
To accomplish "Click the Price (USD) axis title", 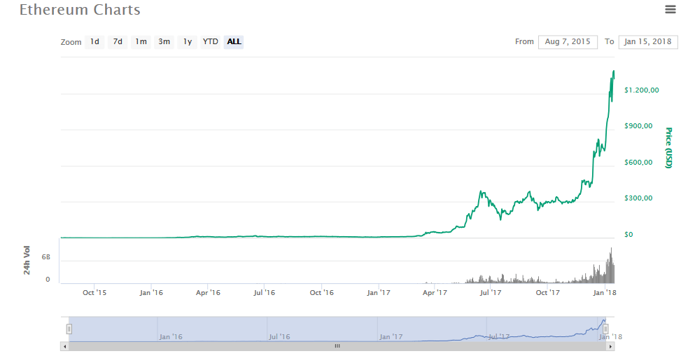I will [x=668, y=148].
